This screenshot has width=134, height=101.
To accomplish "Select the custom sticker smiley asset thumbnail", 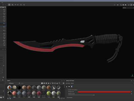I will [59, 88].
